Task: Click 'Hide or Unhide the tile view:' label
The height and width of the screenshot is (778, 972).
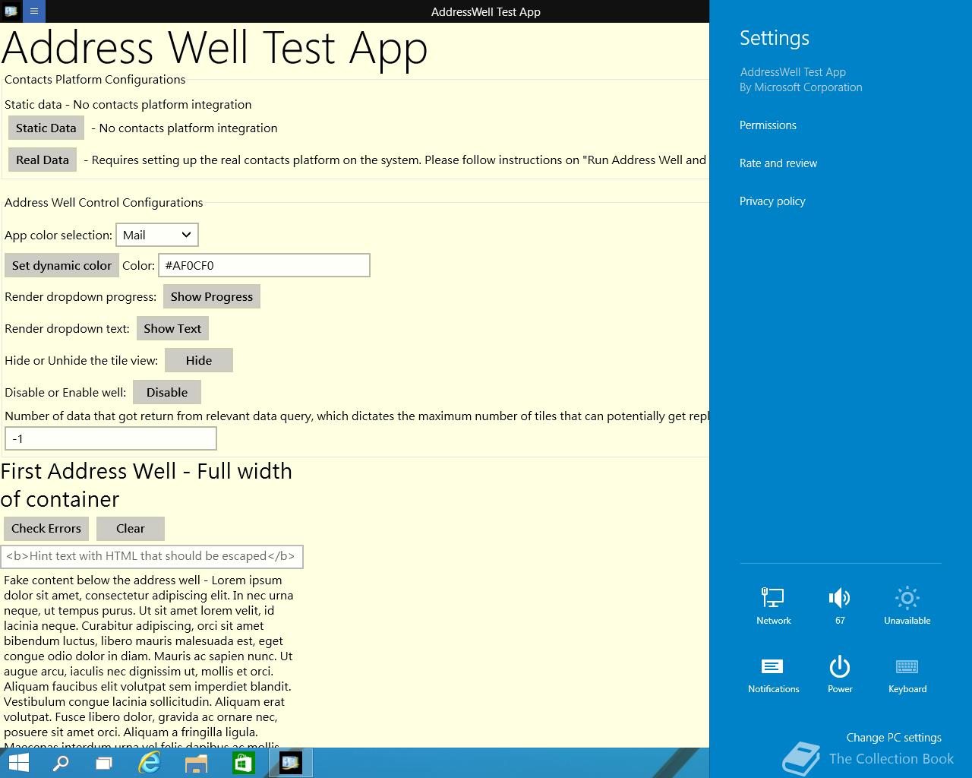Action: pos(81,361)
